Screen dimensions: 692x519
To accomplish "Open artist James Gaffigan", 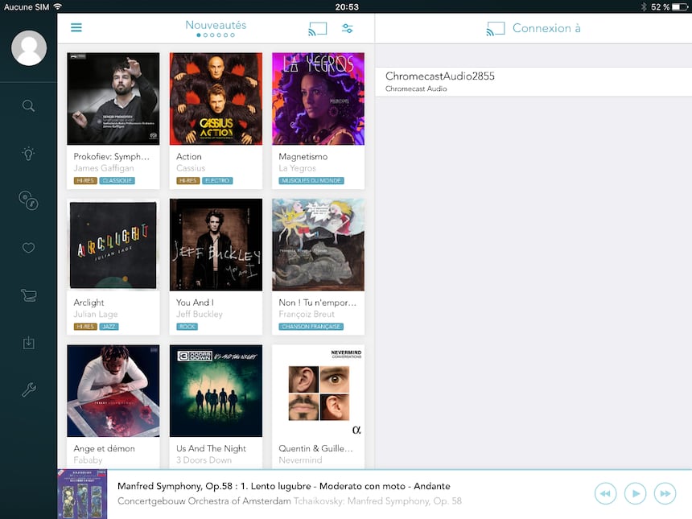I will tap(104, 168).
